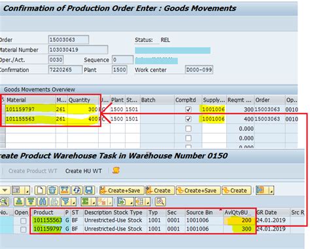310x249 pixels.
Task: Click the Material column header
Action: [31, 100]
